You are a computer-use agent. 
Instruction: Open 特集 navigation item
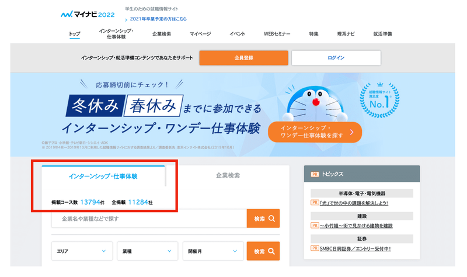[313, 34]
